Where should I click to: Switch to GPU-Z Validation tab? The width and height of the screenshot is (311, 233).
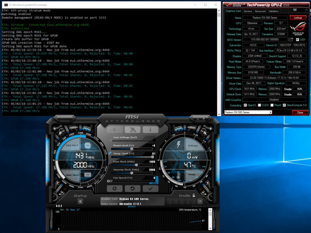click(x=274, y=11)
